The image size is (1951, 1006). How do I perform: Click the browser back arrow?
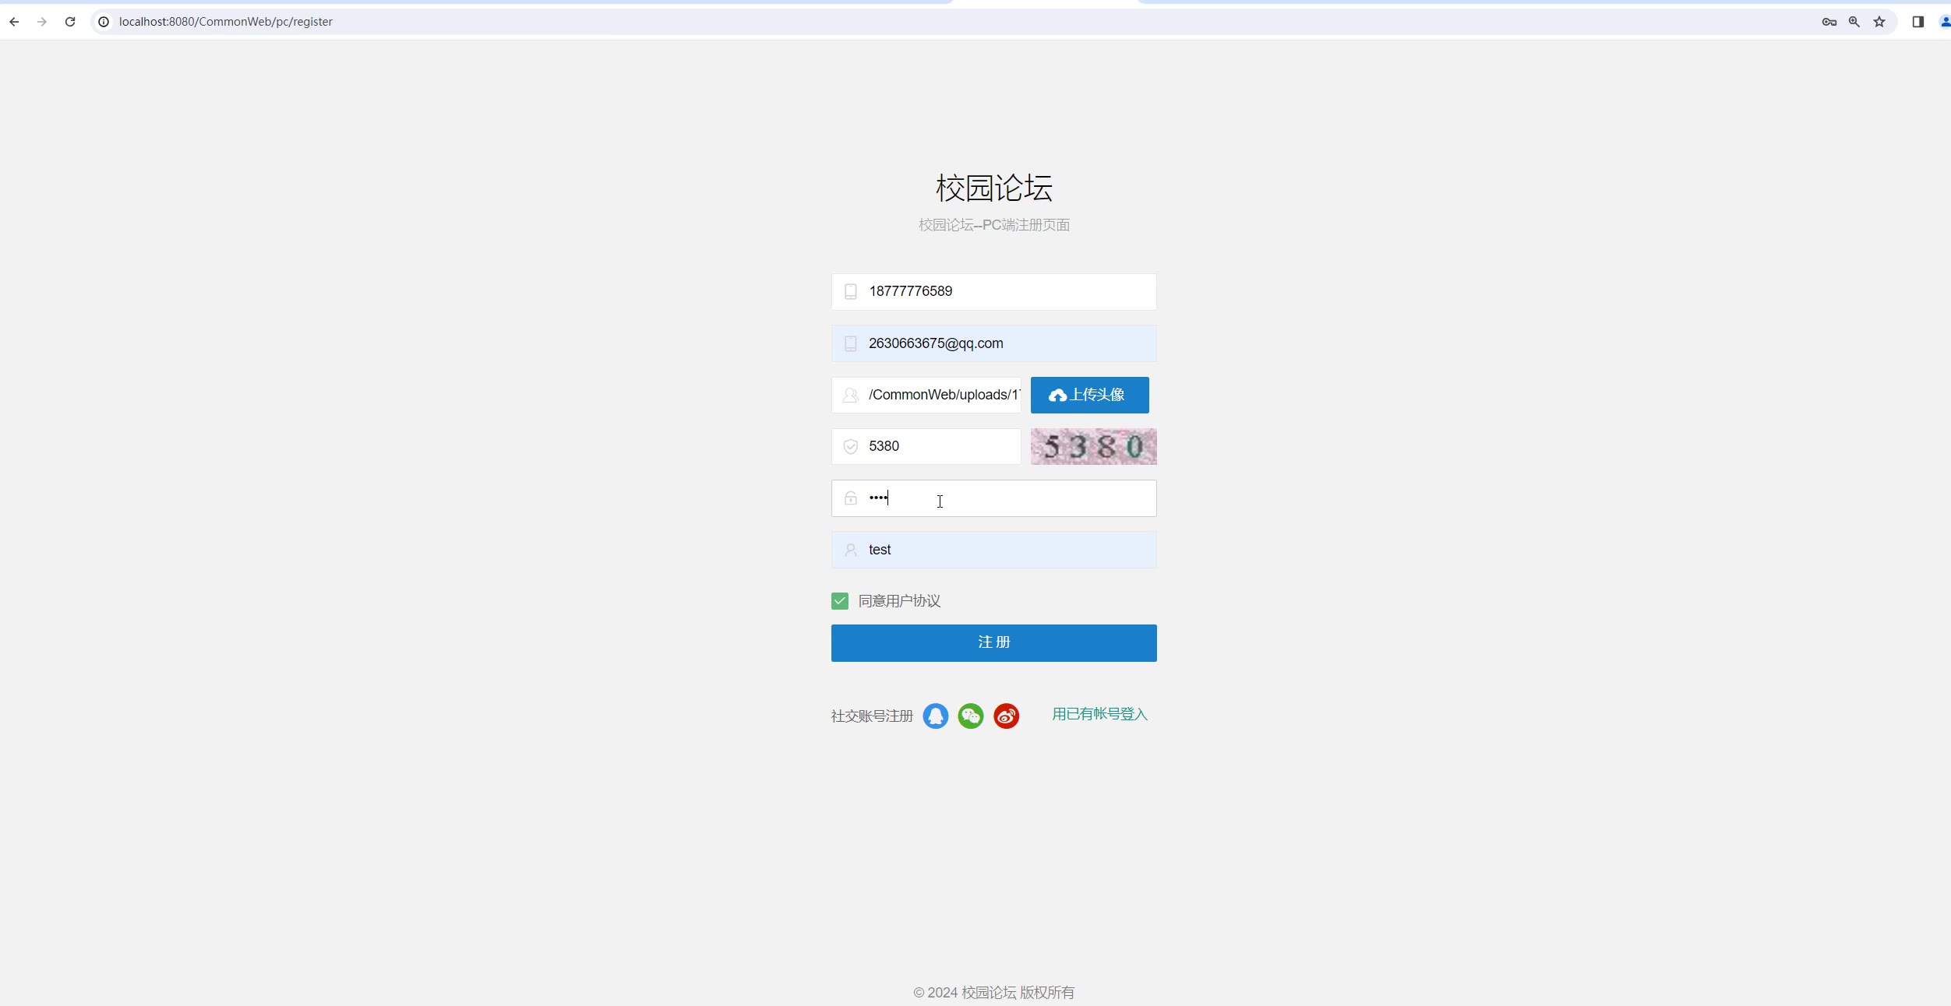coord(14,22)
